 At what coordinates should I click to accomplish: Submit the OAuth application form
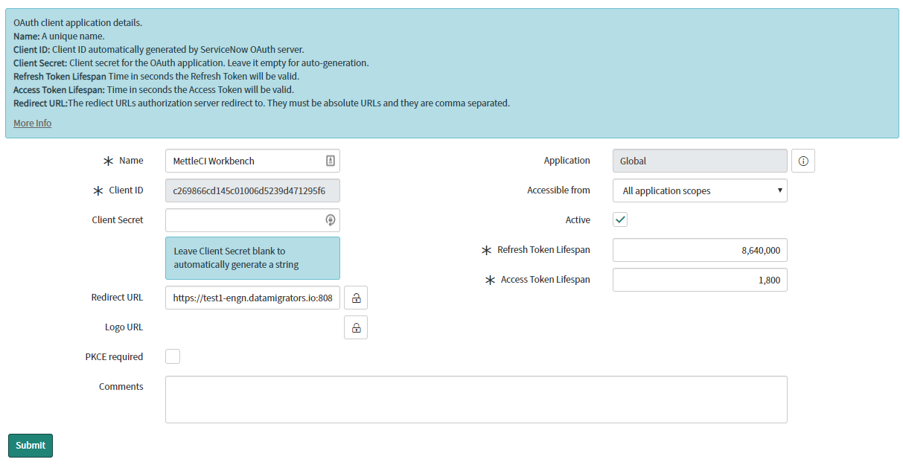(x=31, y=445)
